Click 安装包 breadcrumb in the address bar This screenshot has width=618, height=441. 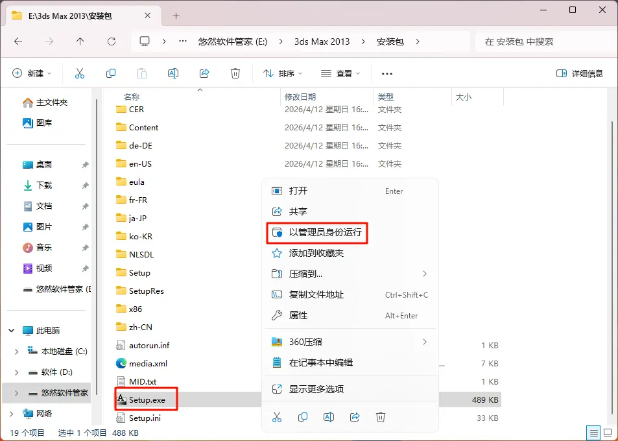pyautogui.click(x=390, y=42)
